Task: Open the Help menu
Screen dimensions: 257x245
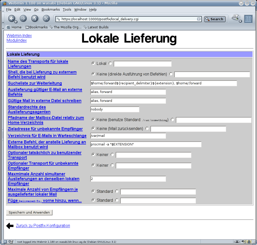Action: [x=93, y=9]
